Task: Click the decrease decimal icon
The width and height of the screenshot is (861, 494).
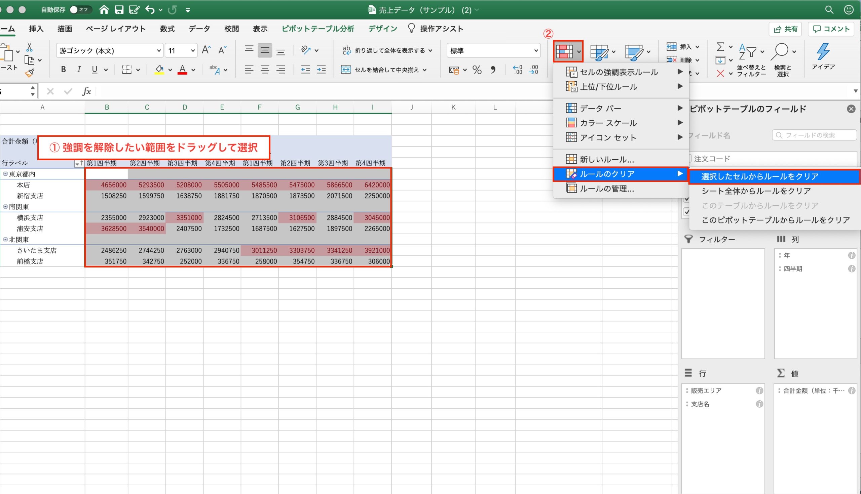Action: (x=533, y=70)
